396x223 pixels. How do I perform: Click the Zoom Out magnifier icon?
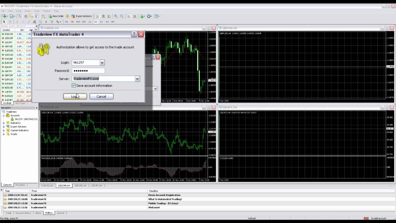(x=122, y=16)
